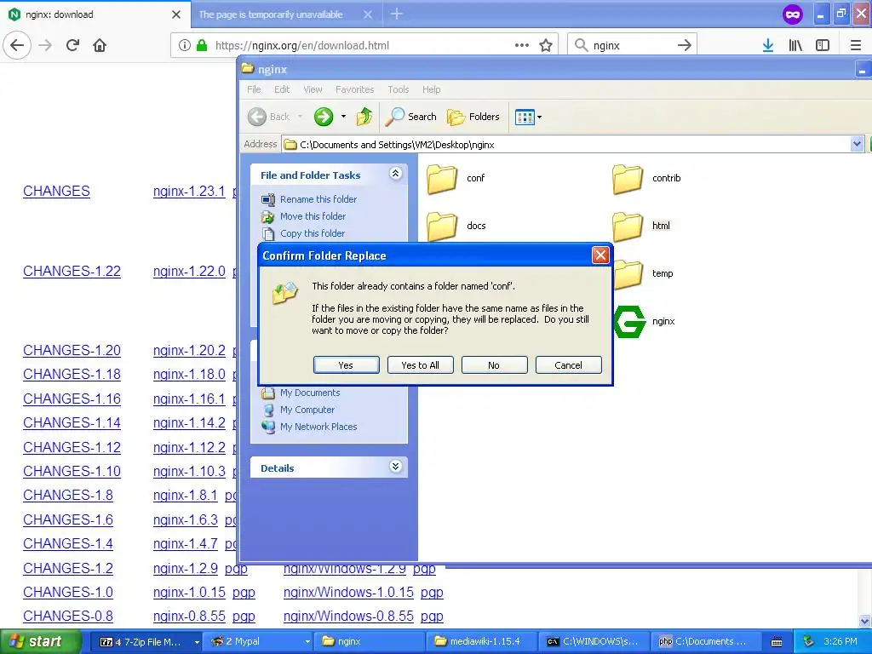Open the Edit menu in Explorer
The height and width of the screenshot is (654, 872).
[x=282, y=89]
